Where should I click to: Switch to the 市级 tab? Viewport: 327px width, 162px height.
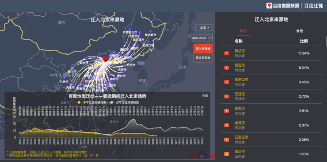(243, 31)
